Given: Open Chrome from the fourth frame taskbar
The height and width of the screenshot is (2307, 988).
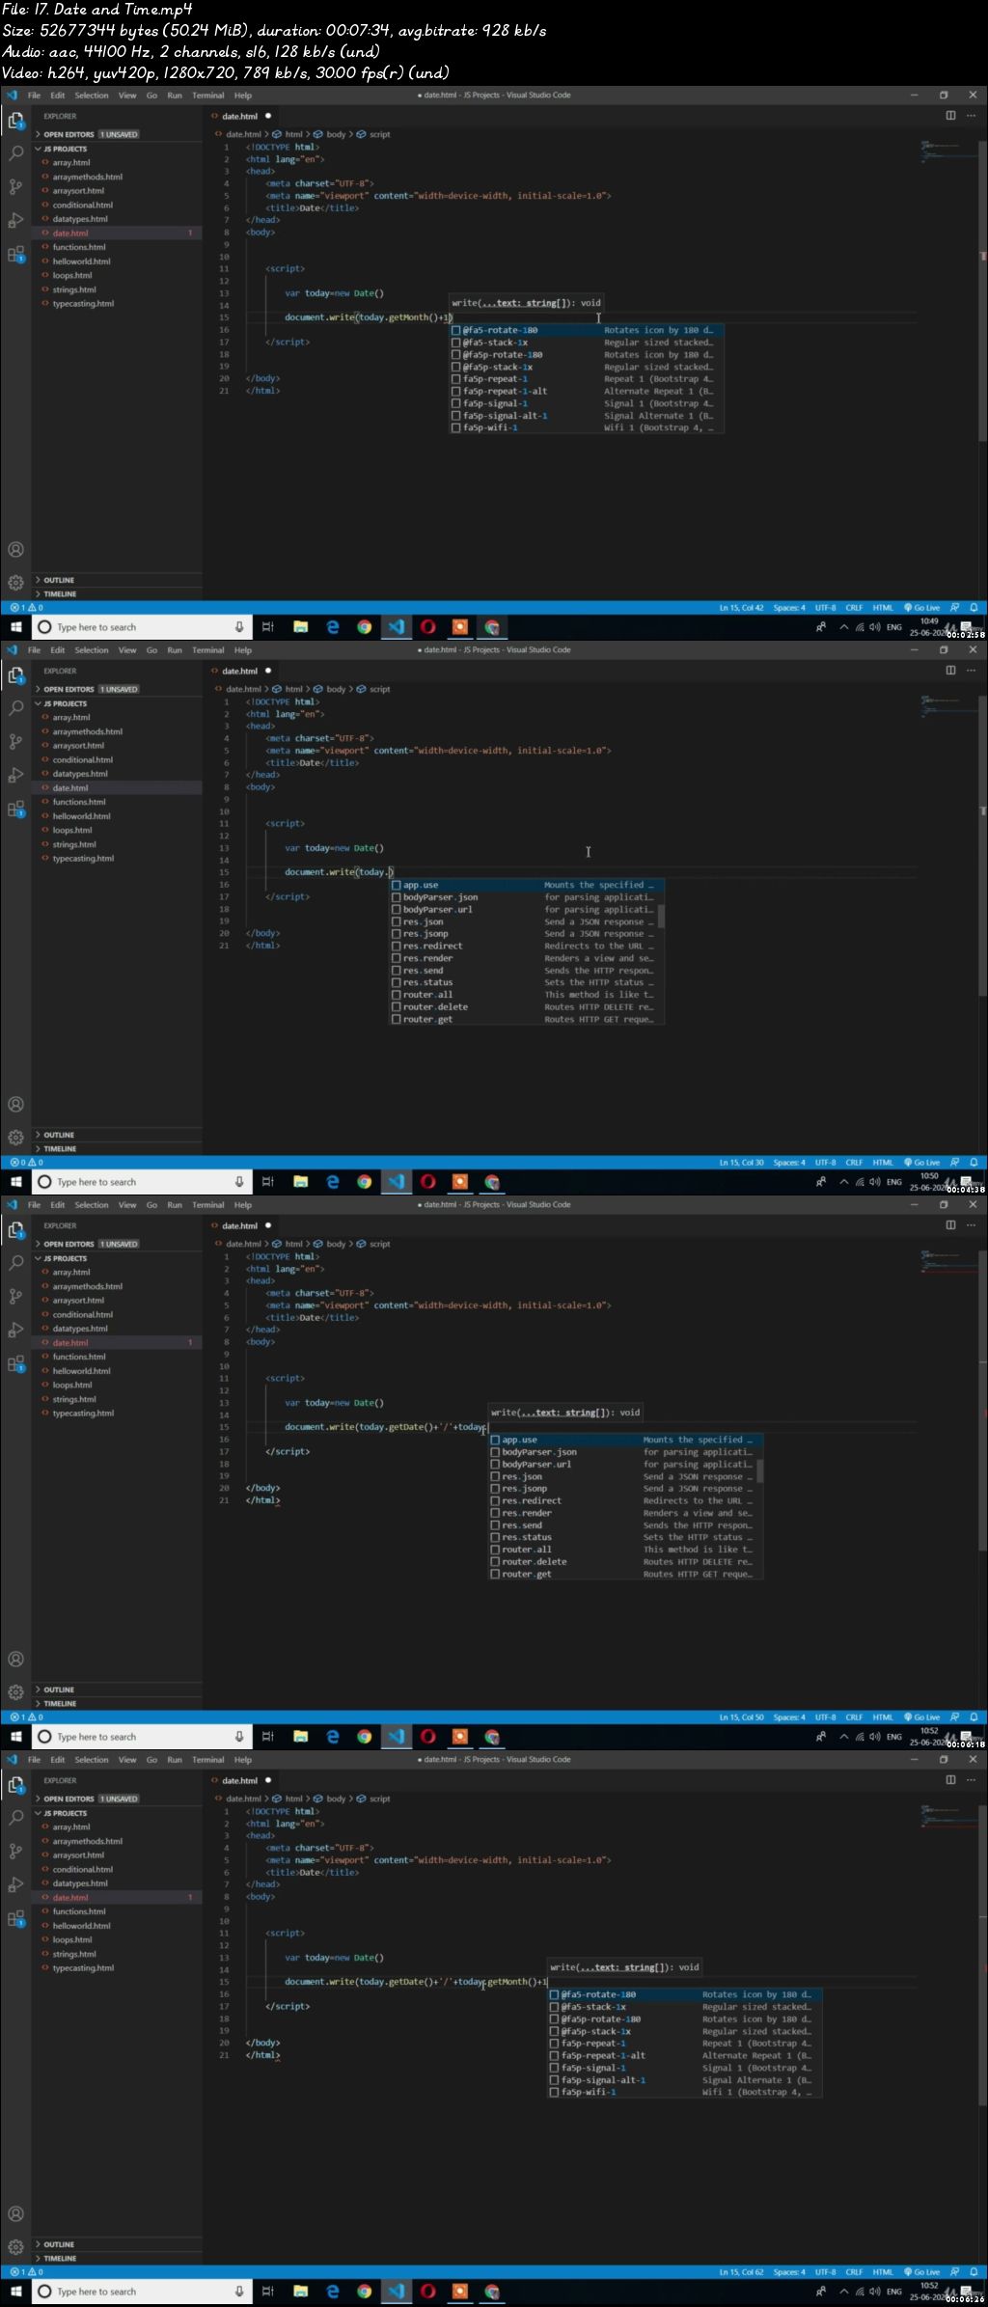Looking at the screenshot, I should pos(365,2292).
